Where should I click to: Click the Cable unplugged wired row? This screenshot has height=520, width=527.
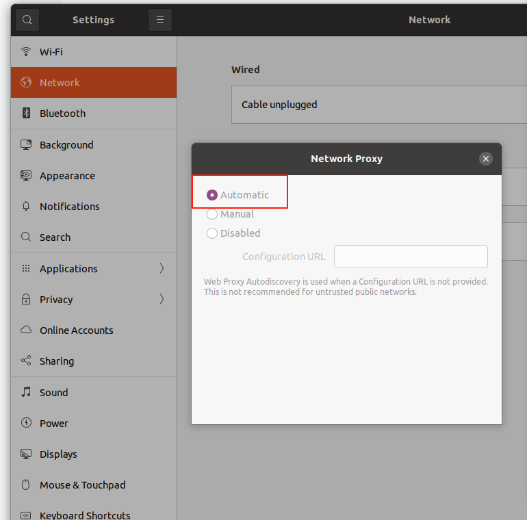pyautogui.click(x=379, y=105)
